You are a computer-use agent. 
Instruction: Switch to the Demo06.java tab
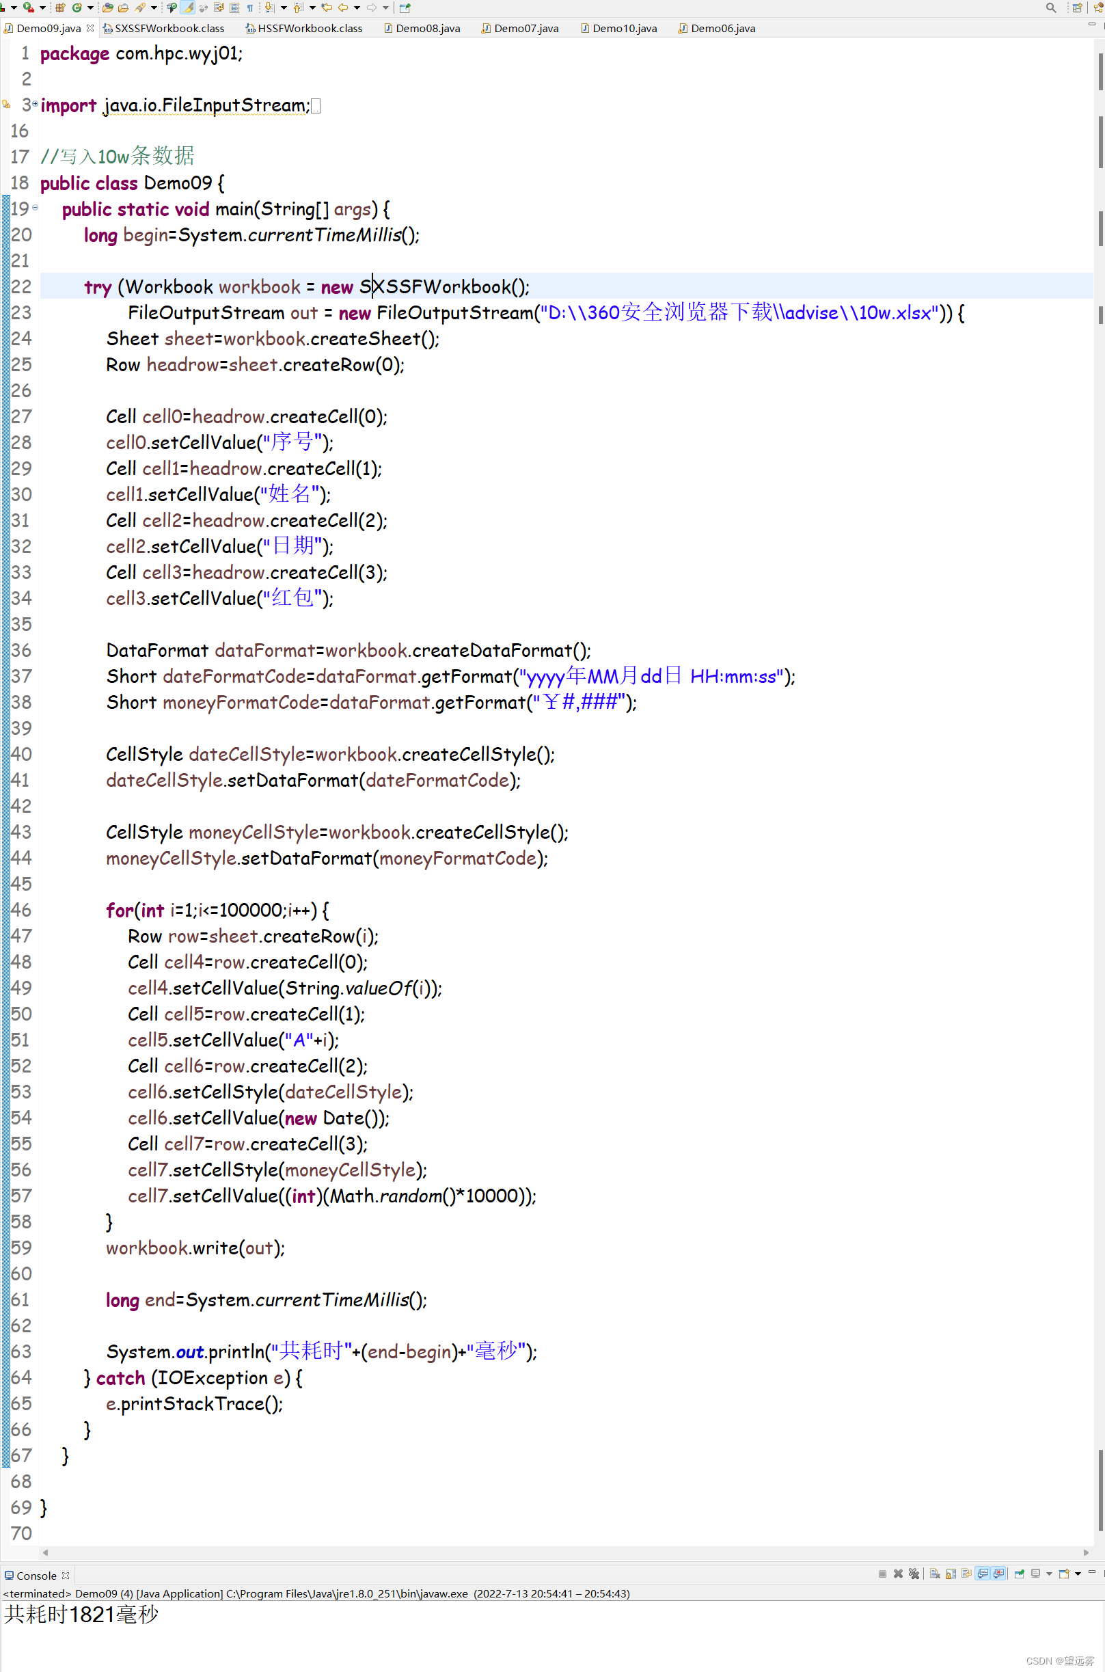[x=718, y=28]
